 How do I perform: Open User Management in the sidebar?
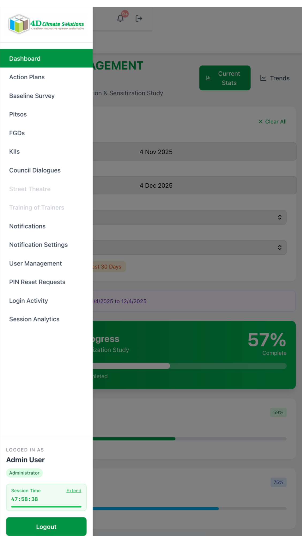click(x=35, y=263)
